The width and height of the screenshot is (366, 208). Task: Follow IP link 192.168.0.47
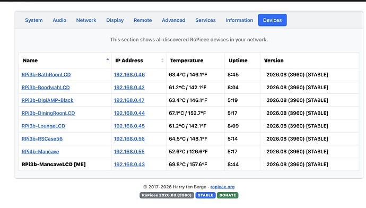point(129,100)
